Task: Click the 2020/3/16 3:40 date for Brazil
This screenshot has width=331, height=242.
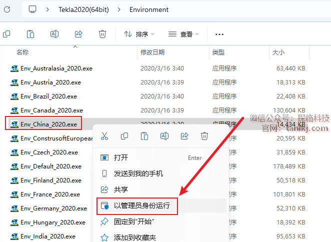Action: pyautogui.click(x=162, y=96)
